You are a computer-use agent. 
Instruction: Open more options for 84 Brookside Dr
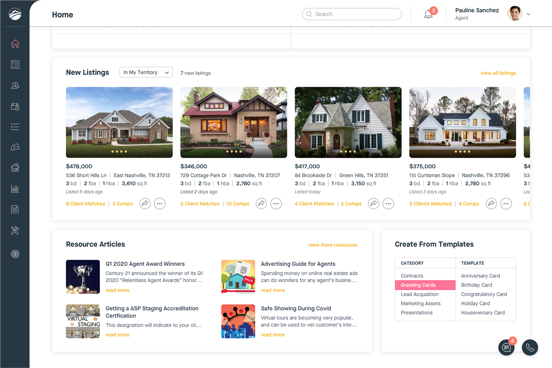point(388,204)
